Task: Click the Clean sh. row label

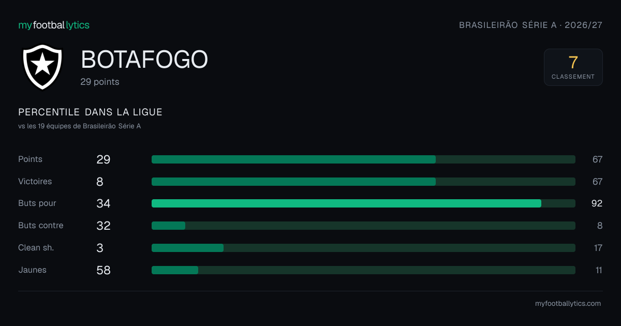Action: click(36, 248)
